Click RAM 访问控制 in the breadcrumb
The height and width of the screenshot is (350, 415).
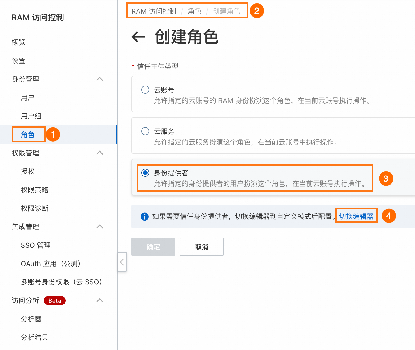154,11
